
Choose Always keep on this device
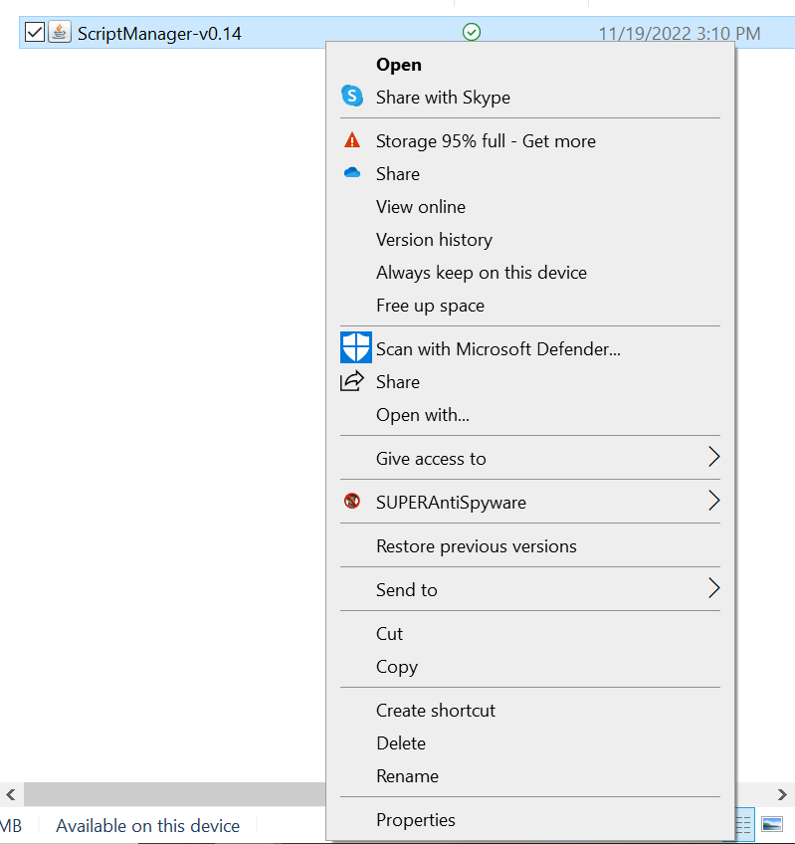click(481, 273)
